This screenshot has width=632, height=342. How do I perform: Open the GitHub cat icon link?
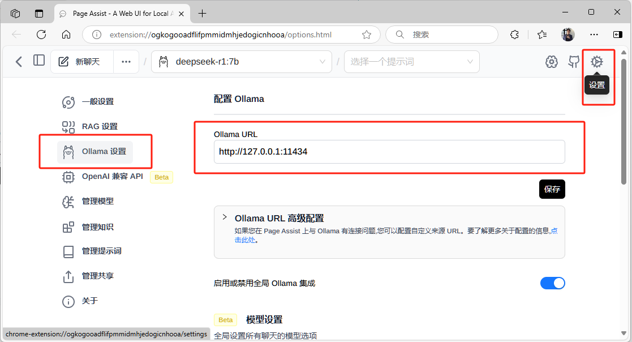(x=574, y=62)
